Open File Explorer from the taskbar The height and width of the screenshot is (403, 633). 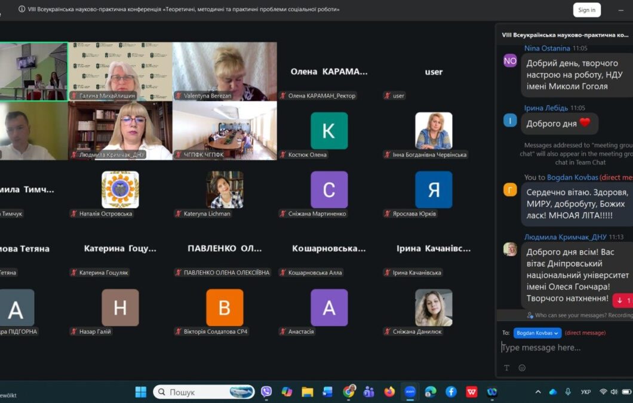tap(308, 392)
